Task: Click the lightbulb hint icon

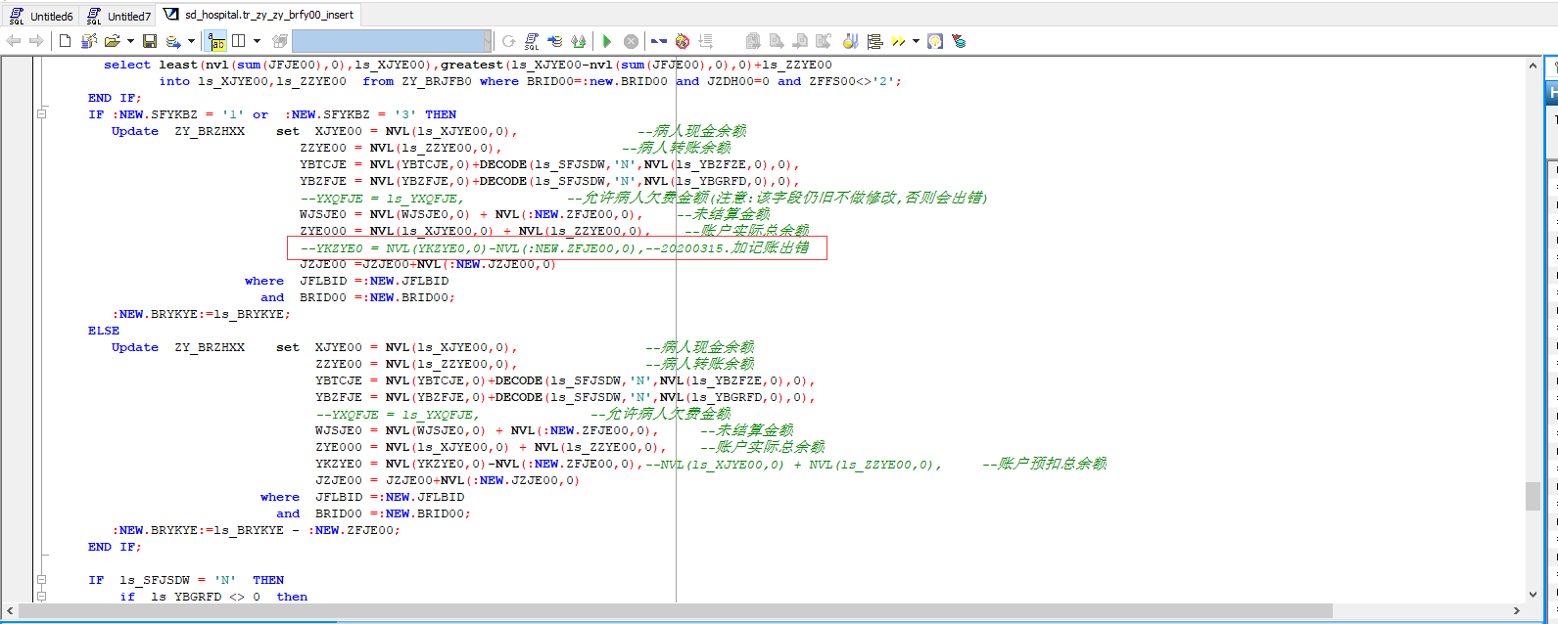Action: click(935, 41)
